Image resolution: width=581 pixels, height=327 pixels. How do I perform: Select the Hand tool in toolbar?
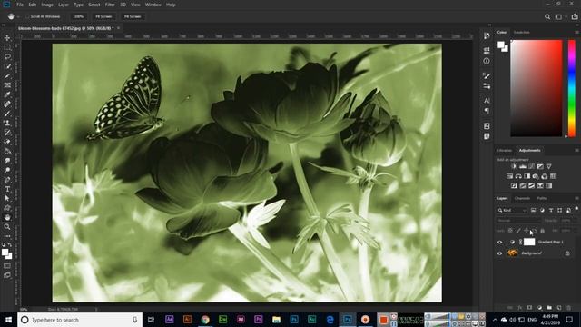point(7,217)
